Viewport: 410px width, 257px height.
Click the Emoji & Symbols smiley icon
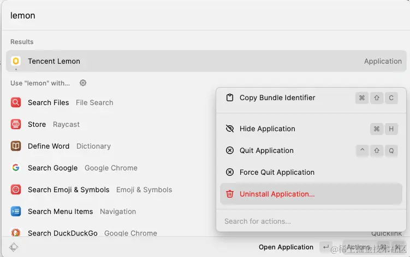point(16,189)
